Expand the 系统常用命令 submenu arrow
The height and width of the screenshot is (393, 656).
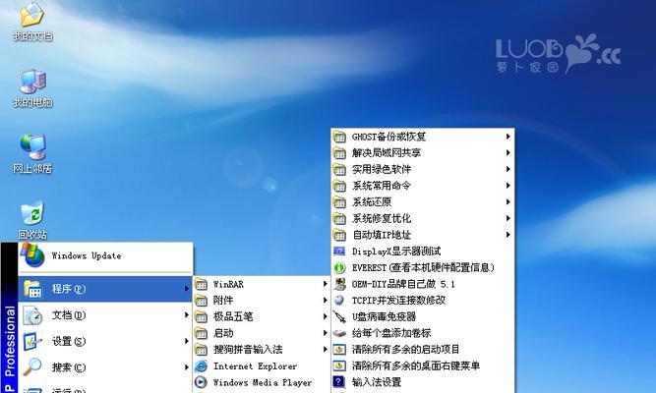click(507, 186)
